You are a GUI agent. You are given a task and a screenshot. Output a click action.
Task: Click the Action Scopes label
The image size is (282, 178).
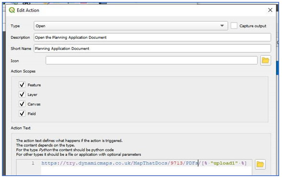click(23, 71)
